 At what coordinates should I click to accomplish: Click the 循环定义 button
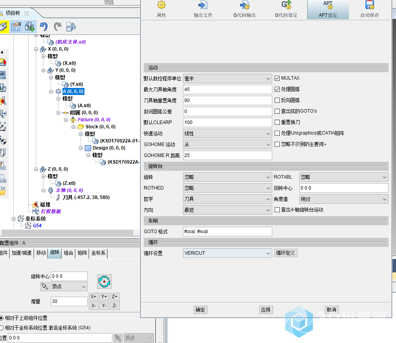[x=286, y=253]
